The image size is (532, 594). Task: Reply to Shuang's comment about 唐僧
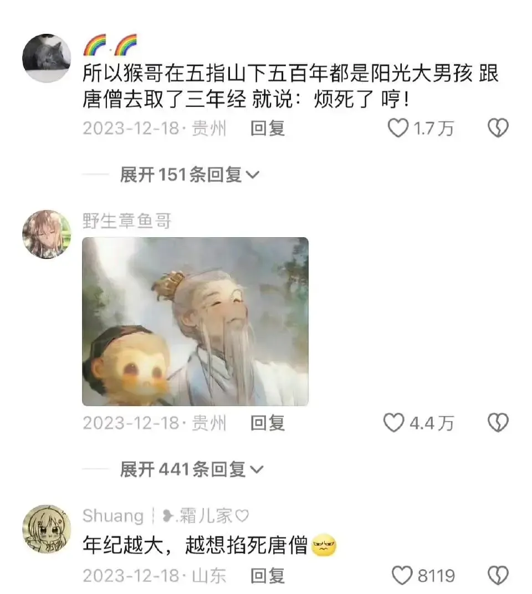pyautogui.click(x=268, y=575)
